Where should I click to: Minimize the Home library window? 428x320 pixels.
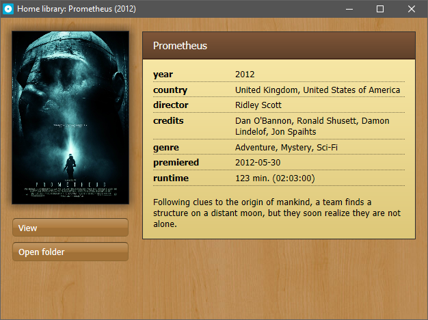coord(349,9)
